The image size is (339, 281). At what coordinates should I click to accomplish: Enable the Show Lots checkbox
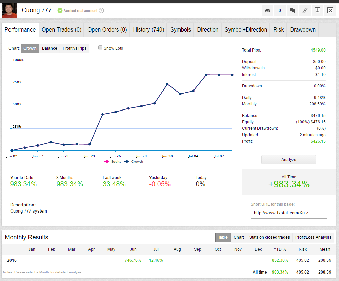pyautogui.click(x=100, y=48)
